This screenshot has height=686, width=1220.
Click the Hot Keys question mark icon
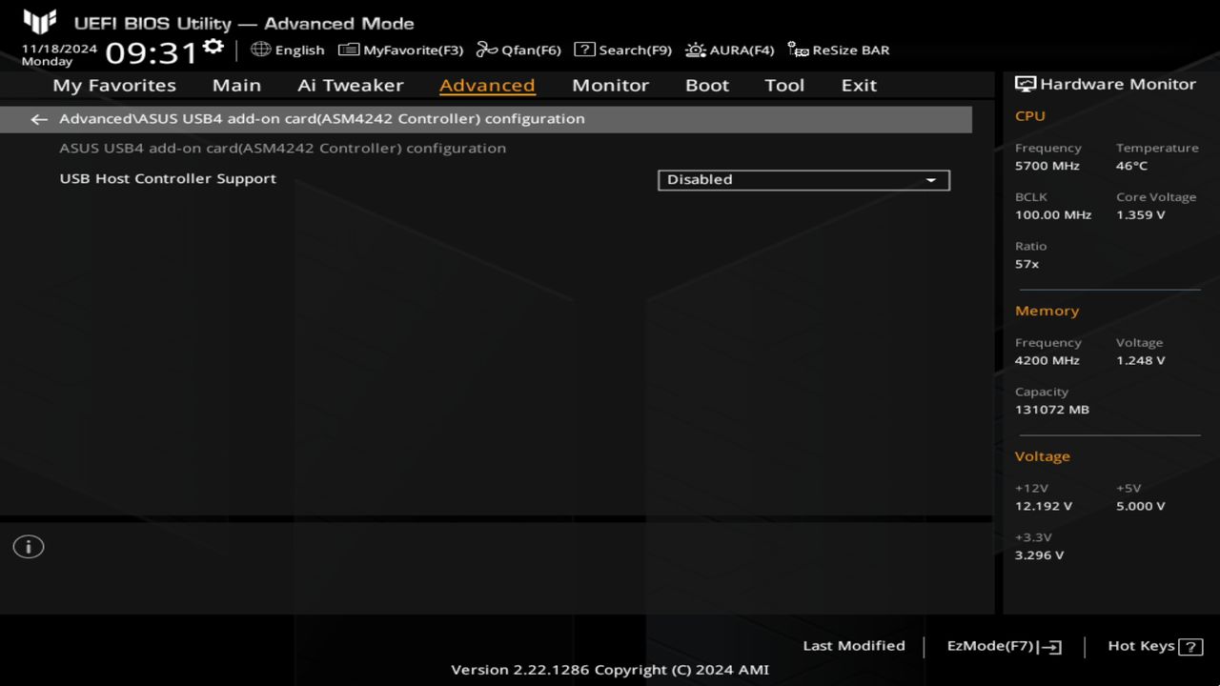tap(1190, 647)
